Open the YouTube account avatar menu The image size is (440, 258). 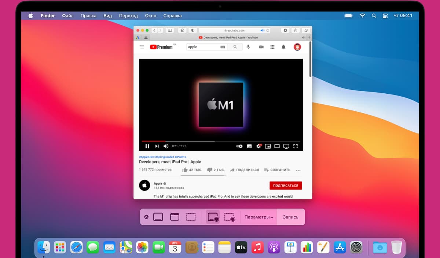click(x=297, y=47)
